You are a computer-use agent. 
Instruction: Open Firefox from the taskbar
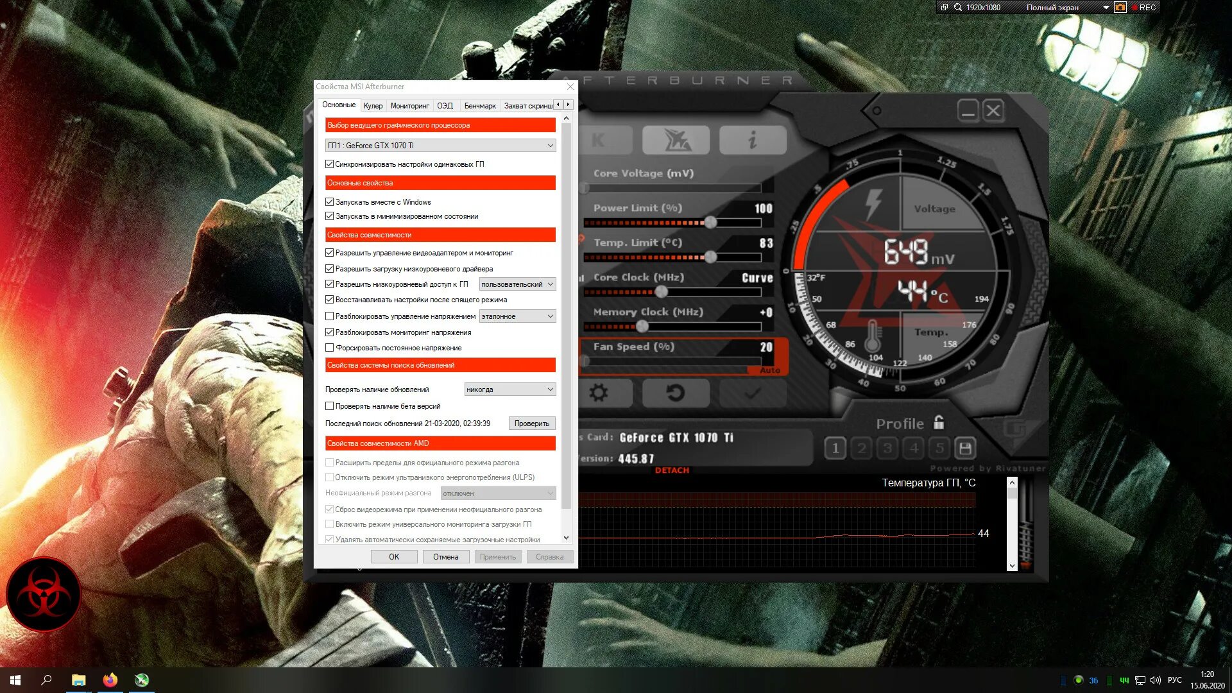[x=110, y=680]
